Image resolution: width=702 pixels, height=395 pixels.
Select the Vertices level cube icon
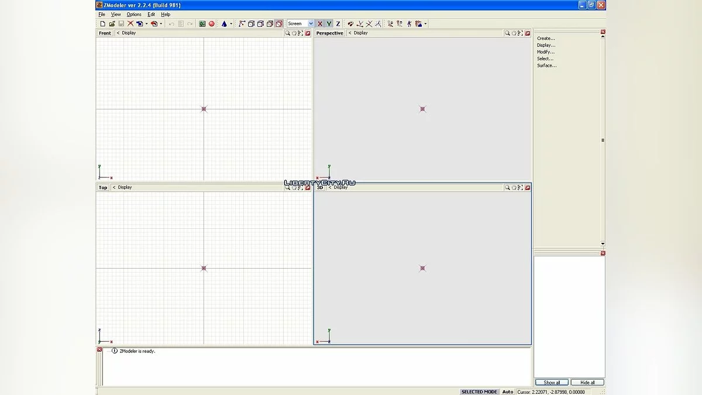click(x=251, y=23)
